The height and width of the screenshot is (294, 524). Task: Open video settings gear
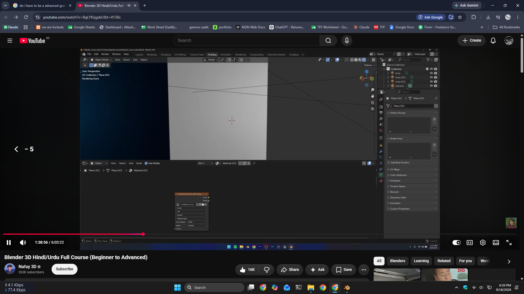pyautogui.click(x=483, y=243)
